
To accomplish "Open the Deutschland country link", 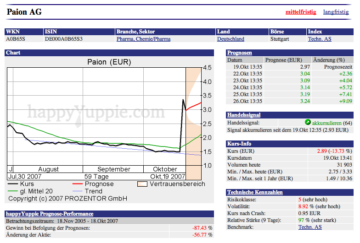I will [231, 39].
